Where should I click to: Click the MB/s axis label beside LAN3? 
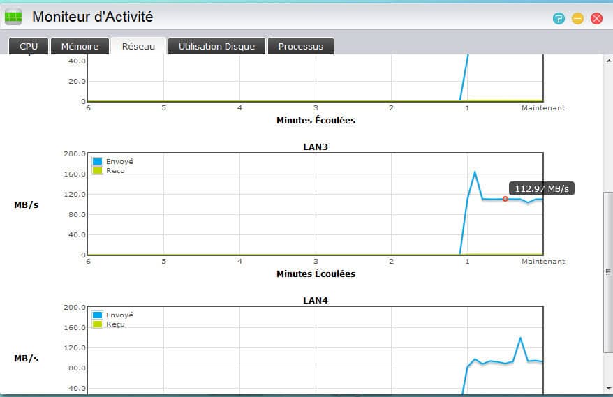point(27,204)
